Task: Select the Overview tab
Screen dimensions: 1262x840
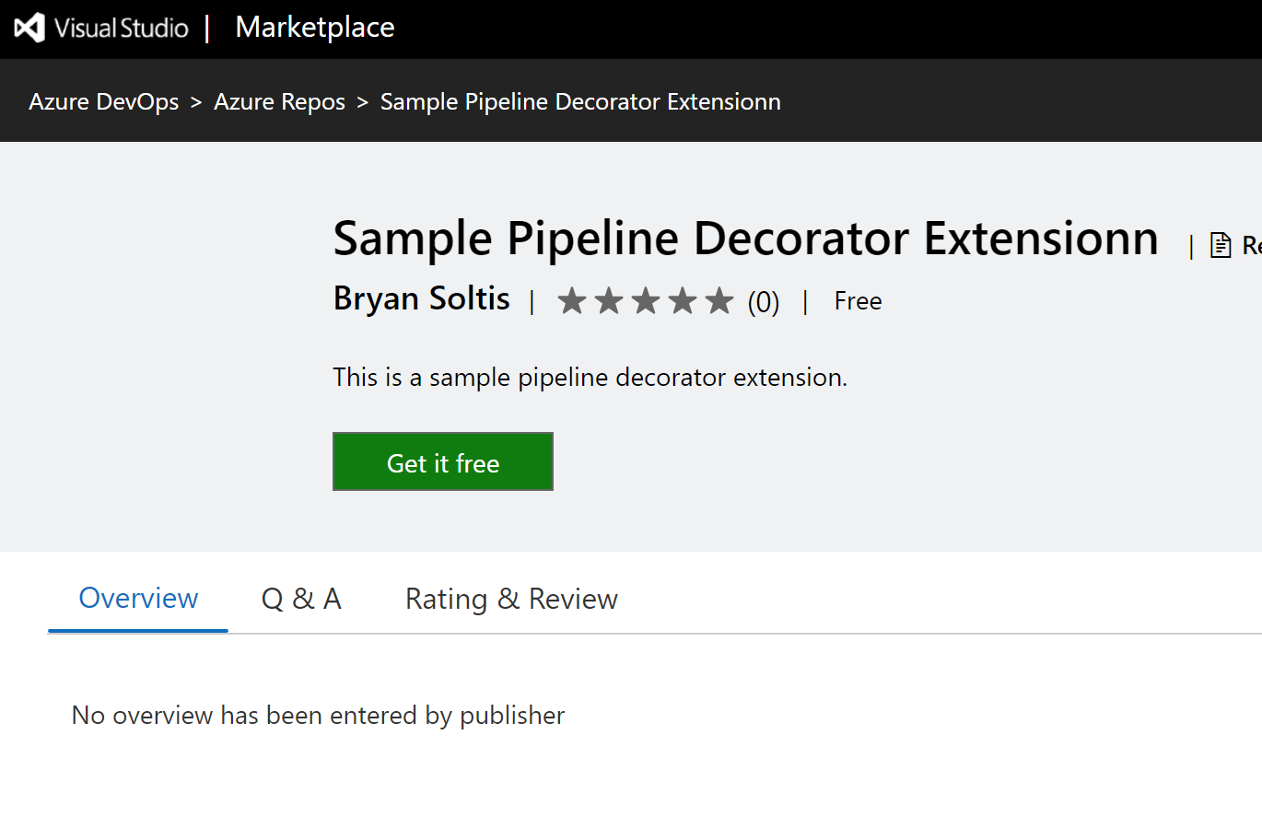Action: click(137, 598)
